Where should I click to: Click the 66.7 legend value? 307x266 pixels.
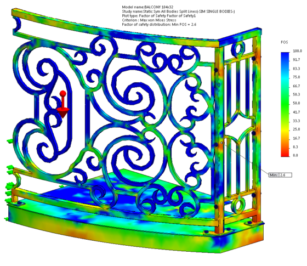[296, 86]
